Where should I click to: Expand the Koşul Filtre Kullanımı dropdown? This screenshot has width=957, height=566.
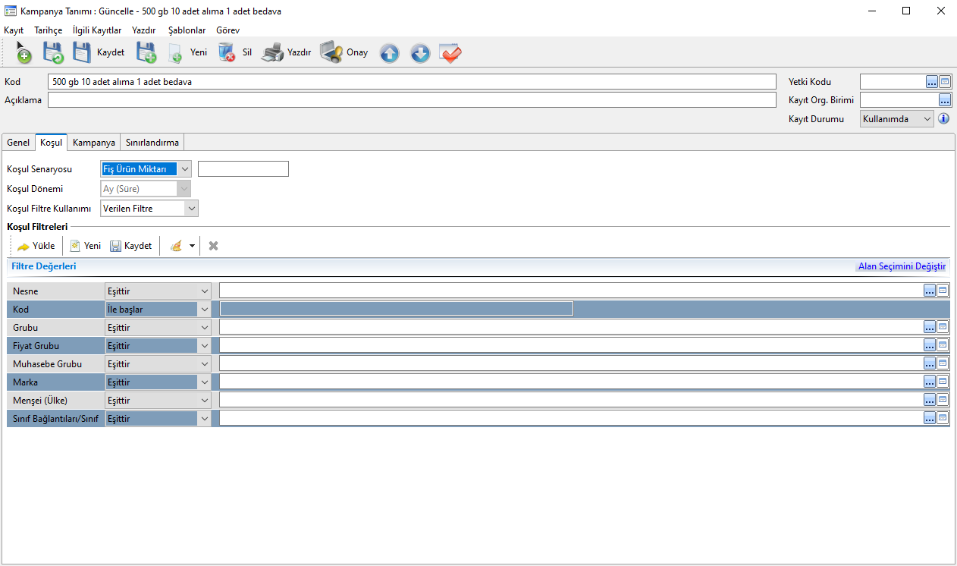pos(191,209)
